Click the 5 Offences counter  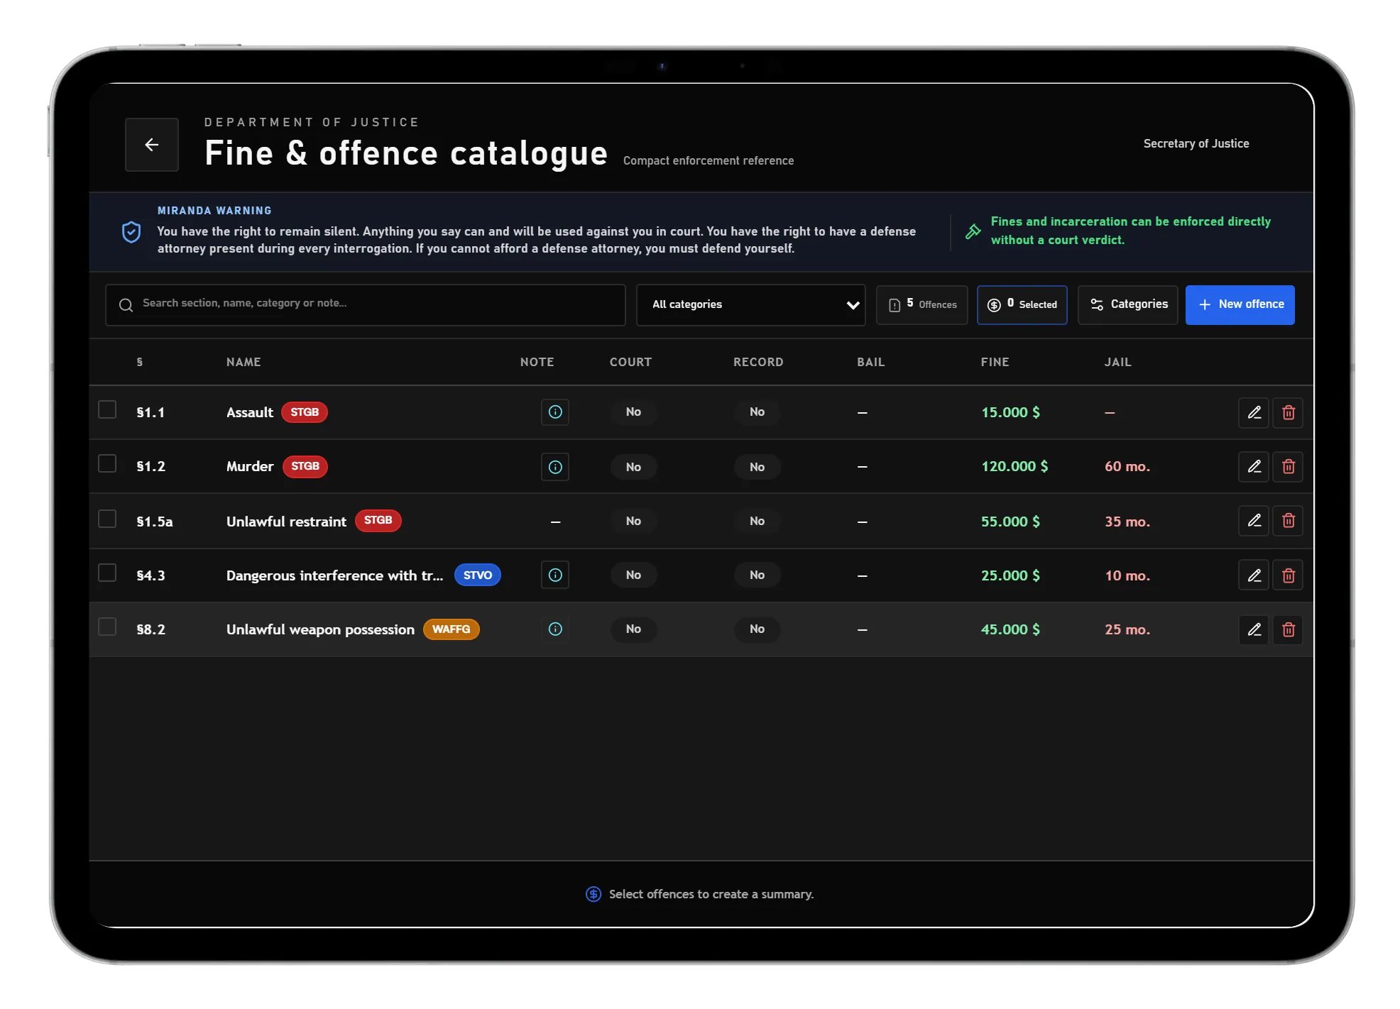922,305
